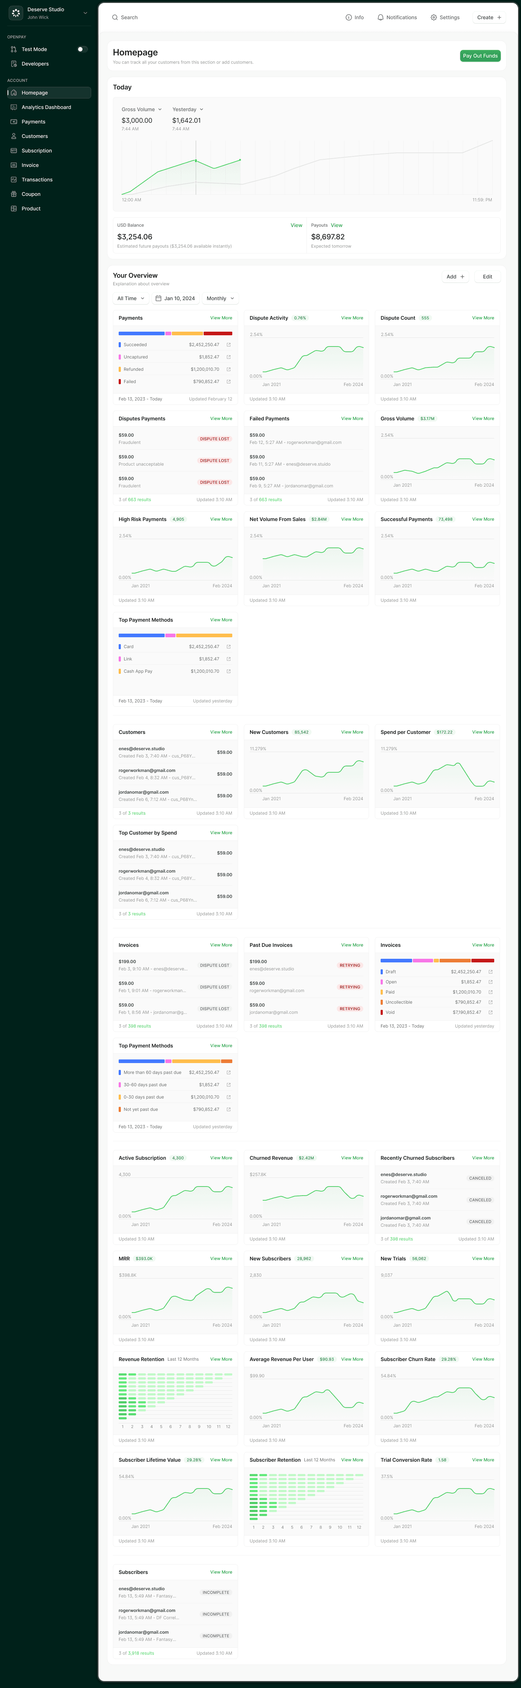The width and height of the screenshot is (521, 1688).
Task: Click View More on Failed Payments card
Action: click(x=352, y=418)
